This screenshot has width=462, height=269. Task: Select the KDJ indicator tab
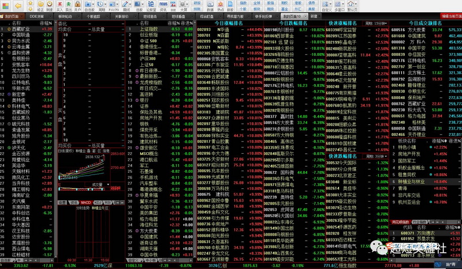(x=98, y=203)
